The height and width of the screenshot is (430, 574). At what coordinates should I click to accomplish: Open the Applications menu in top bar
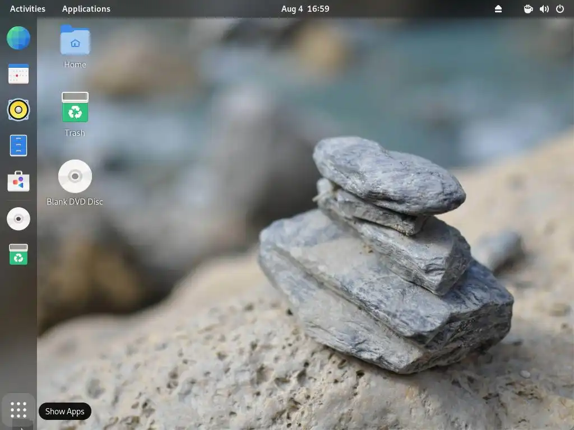pos(86,9)
